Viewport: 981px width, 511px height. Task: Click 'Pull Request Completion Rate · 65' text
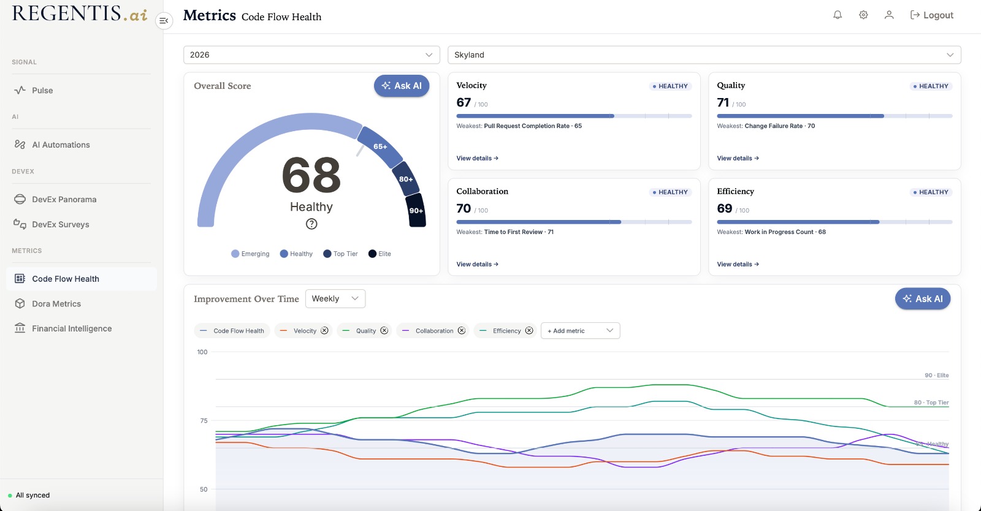click(x=533, y=126)
